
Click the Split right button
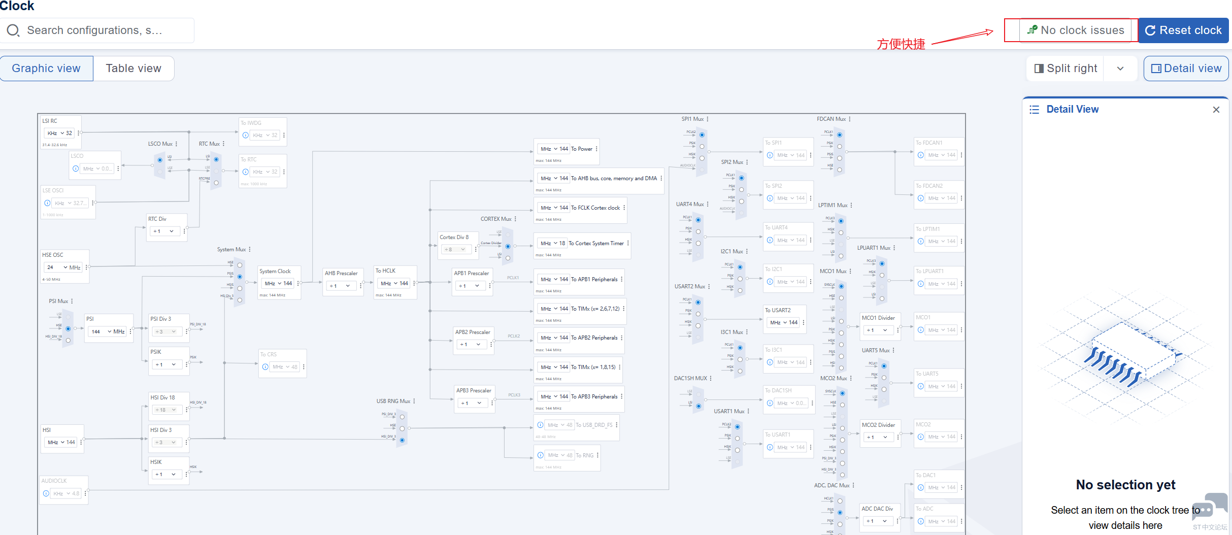click(x=1065, y=69)
